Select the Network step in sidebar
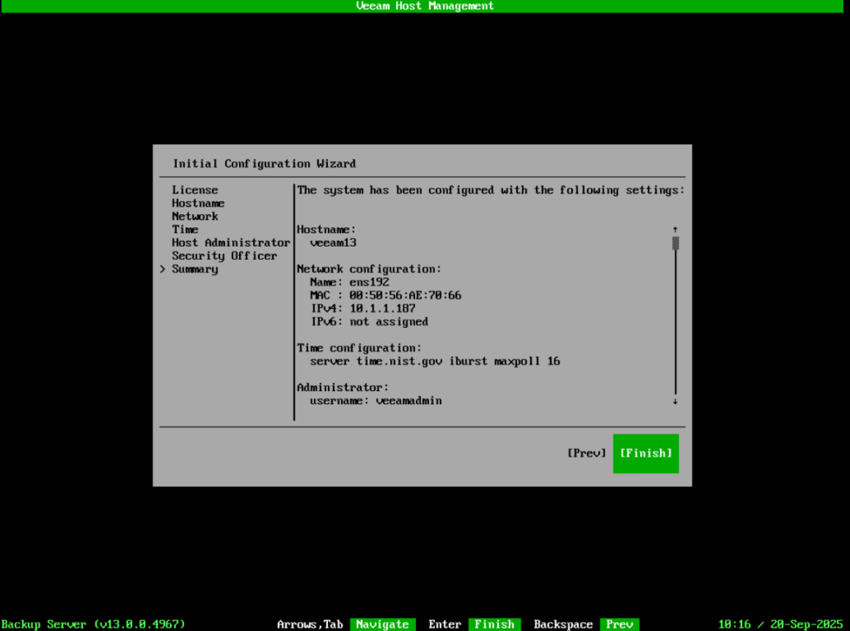 (x=195, y=217)
